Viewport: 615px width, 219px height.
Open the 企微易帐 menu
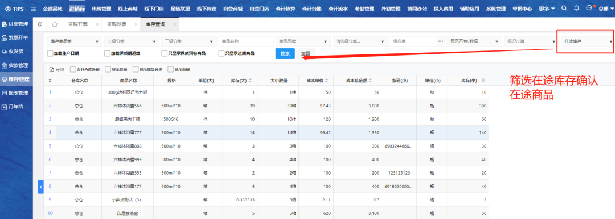53,8
